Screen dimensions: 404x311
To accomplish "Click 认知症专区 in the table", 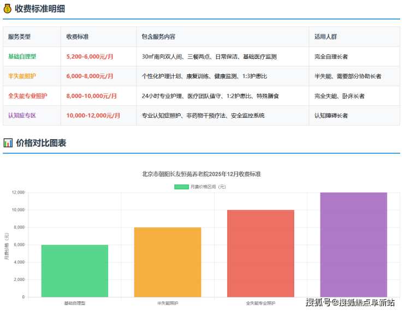I will [x=22, y=116].
